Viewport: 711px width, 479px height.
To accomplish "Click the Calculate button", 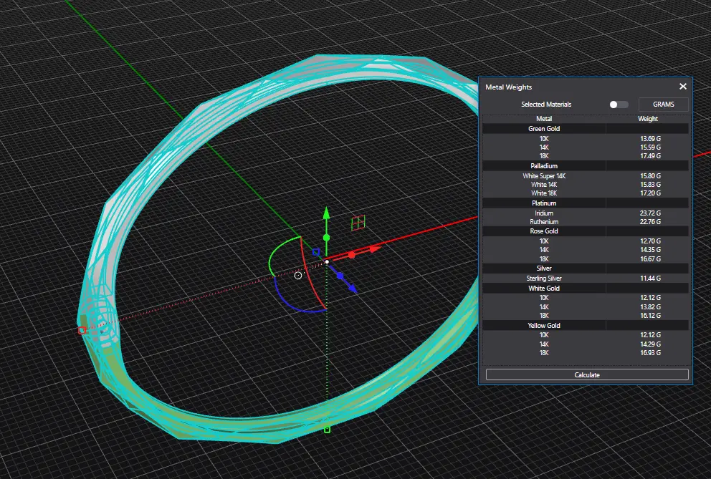I will pyautogui.click(x=587, y=374).
